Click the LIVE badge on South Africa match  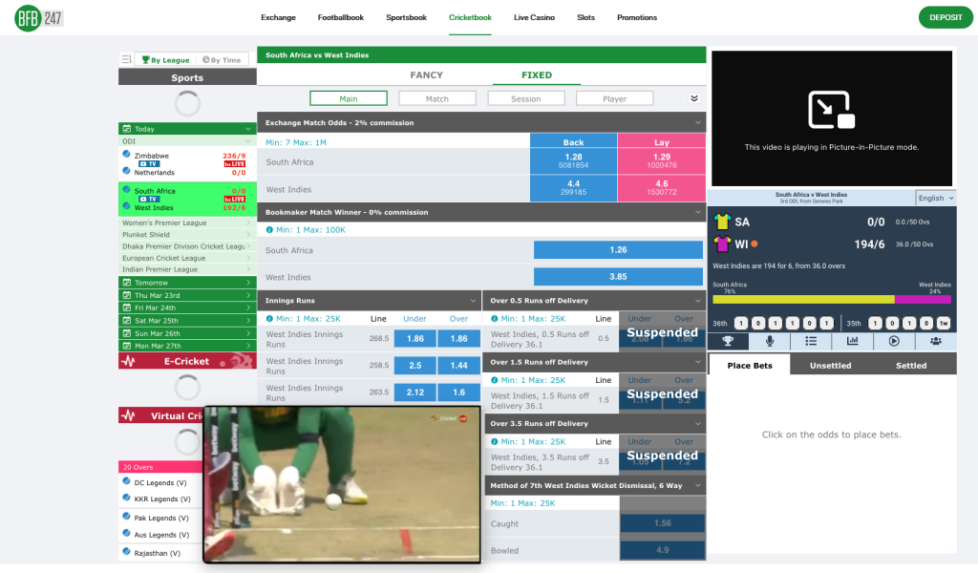pyautogui.click(x=235, y=200)
